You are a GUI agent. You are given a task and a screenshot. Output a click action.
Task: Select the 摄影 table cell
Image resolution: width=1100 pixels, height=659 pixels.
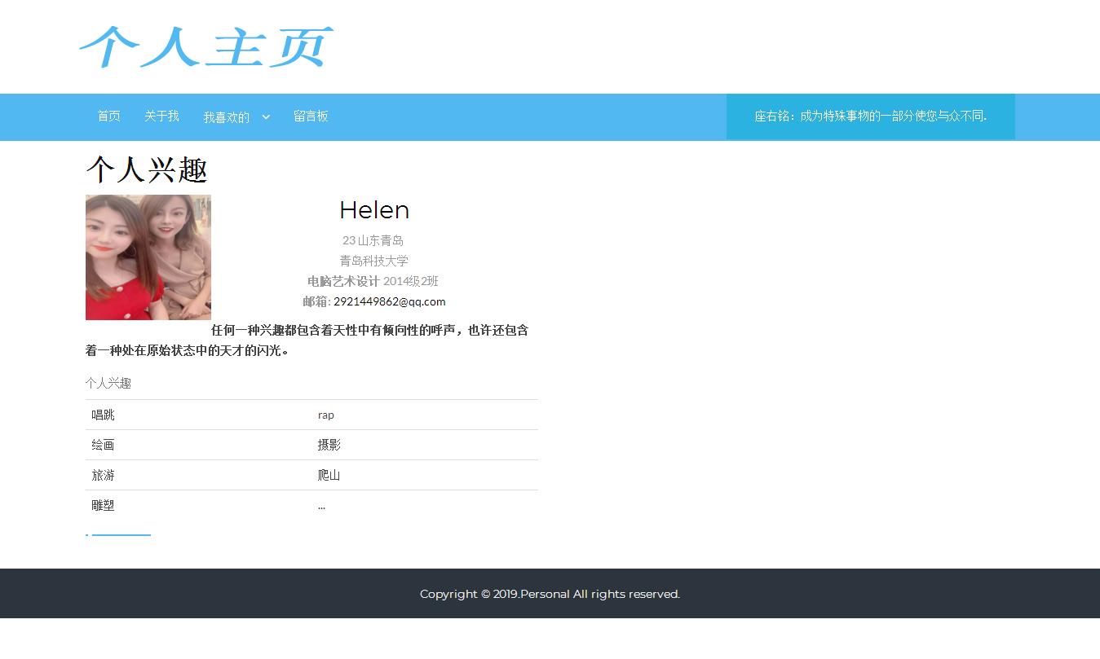click(x=425, y=445)
